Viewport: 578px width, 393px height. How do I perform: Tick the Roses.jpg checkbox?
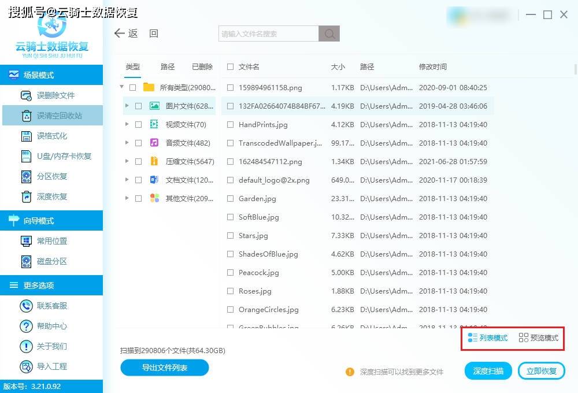(x=231, y=291)
